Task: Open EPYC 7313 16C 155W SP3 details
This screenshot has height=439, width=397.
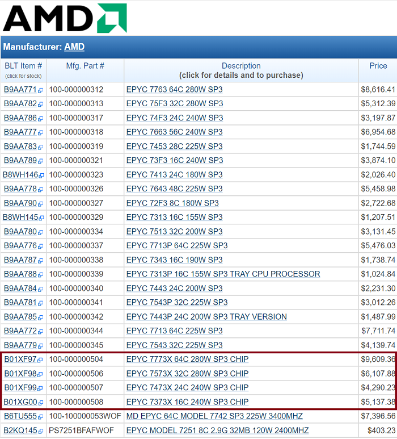Action: pos(175,217)
